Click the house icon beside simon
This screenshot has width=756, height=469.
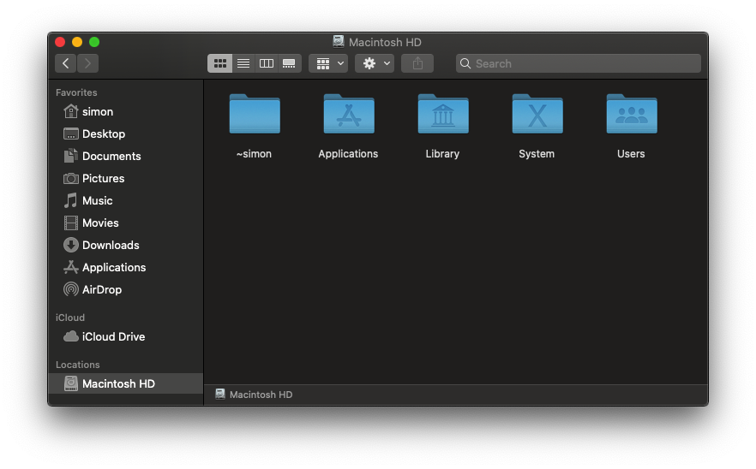pos(71,111)
